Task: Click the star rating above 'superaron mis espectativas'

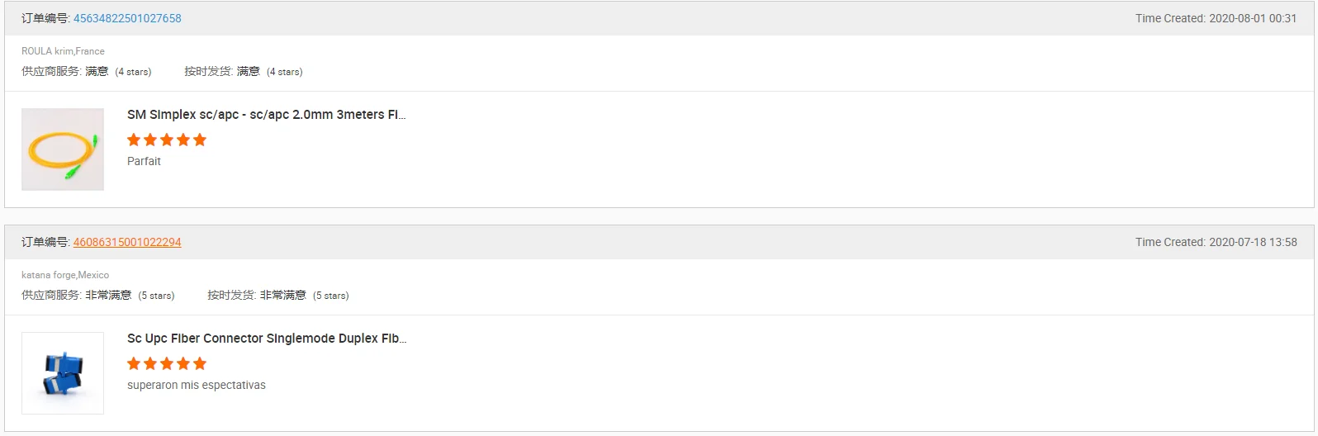Action: (167, 363)
